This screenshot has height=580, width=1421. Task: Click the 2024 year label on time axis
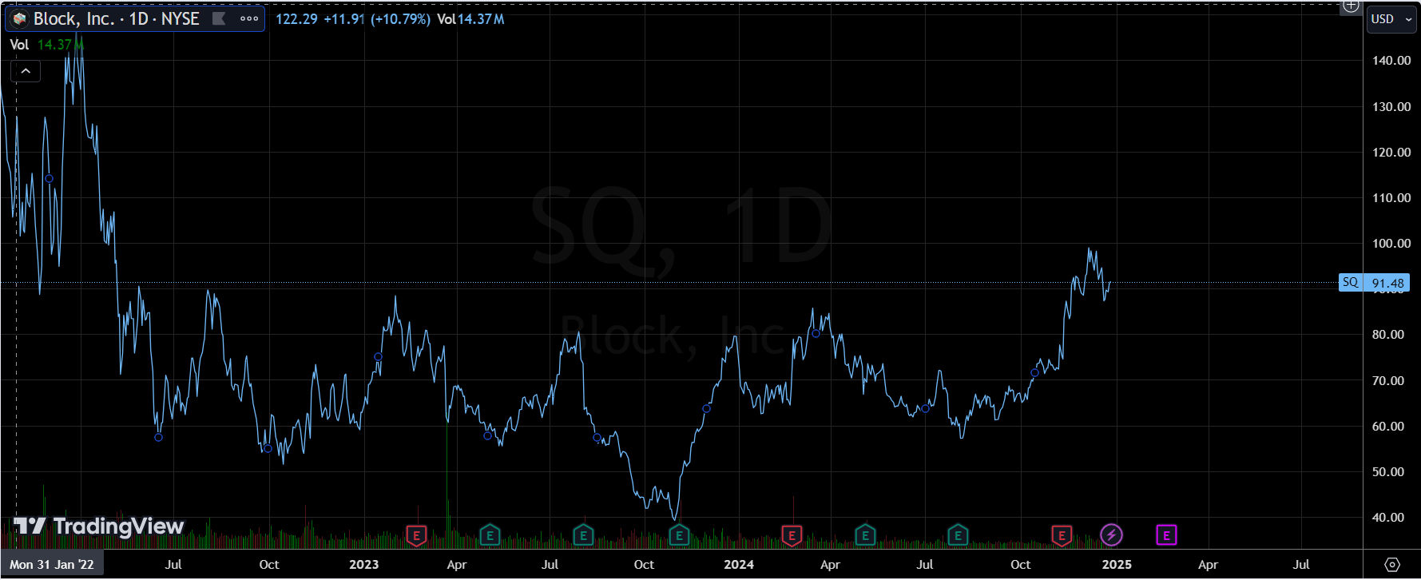pos(739,564)
